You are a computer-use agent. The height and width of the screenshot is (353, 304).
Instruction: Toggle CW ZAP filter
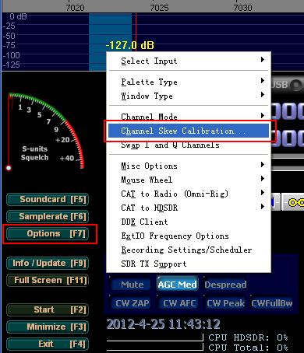pyautogui.click(x=132, y=303)
